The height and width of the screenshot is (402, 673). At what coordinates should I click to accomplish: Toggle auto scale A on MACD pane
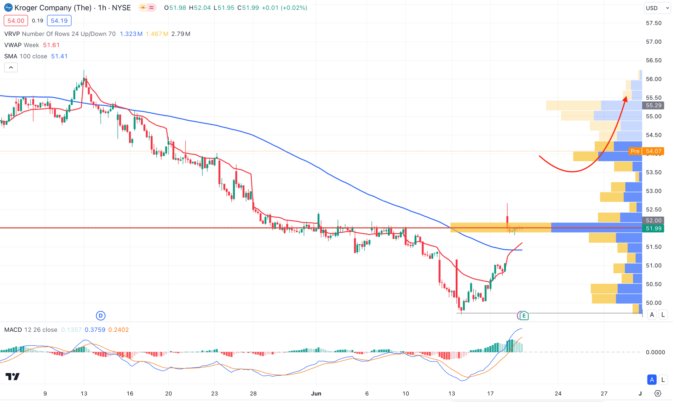coord(652,380)
